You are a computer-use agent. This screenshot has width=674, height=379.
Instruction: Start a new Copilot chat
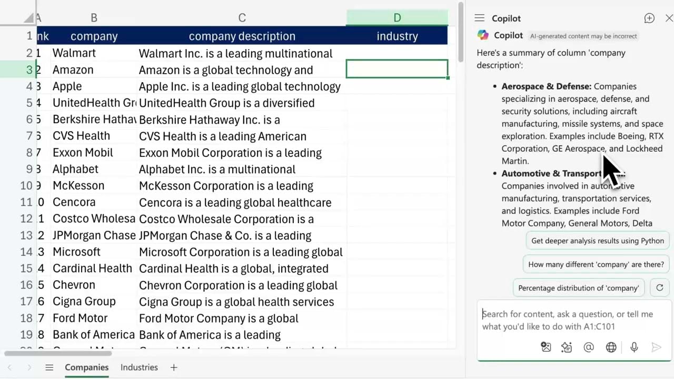[x=649, y=18]
